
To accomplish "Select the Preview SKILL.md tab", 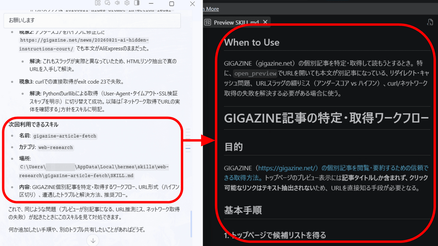I will click(236, 22).
